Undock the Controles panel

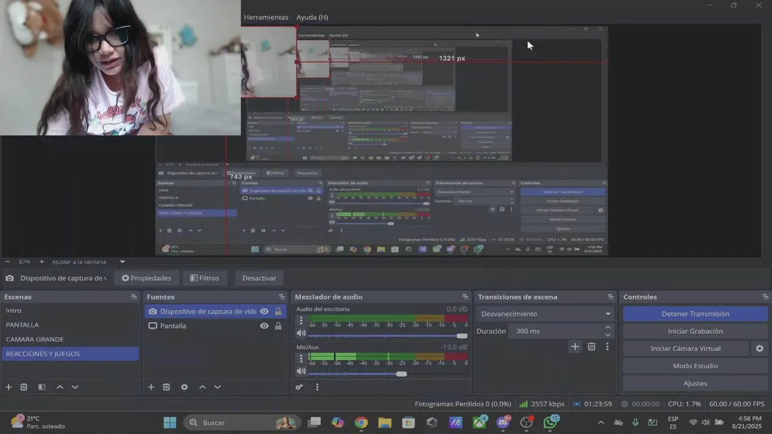[765, 297]
